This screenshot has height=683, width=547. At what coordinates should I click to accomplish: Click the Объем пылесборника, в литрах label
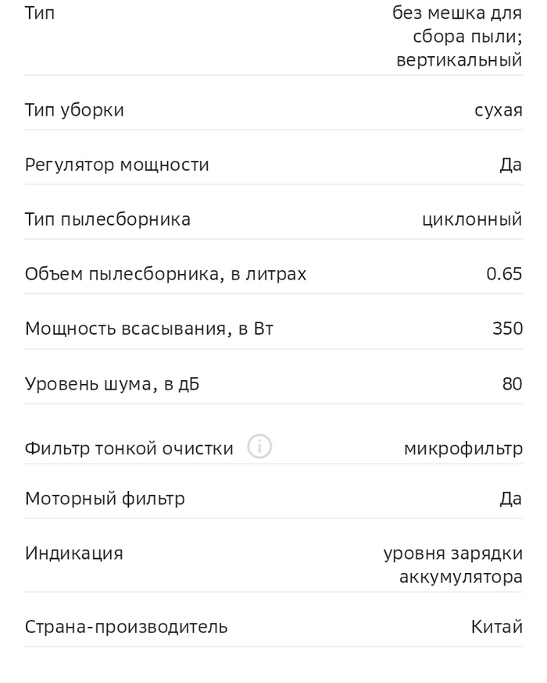166,274
